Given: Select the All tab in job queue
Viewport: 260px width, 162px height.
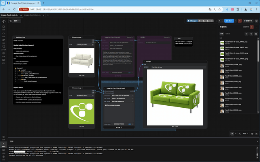Looking at the screenshot, I should [222, 34].
